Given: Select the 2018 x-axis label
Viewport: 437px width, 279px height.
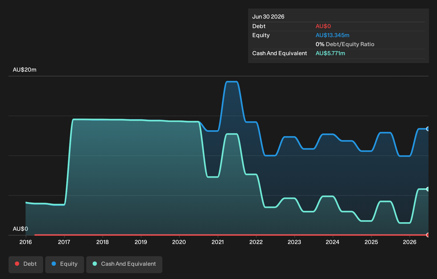Looking at the screenshot, I should [x=102, y=242].
